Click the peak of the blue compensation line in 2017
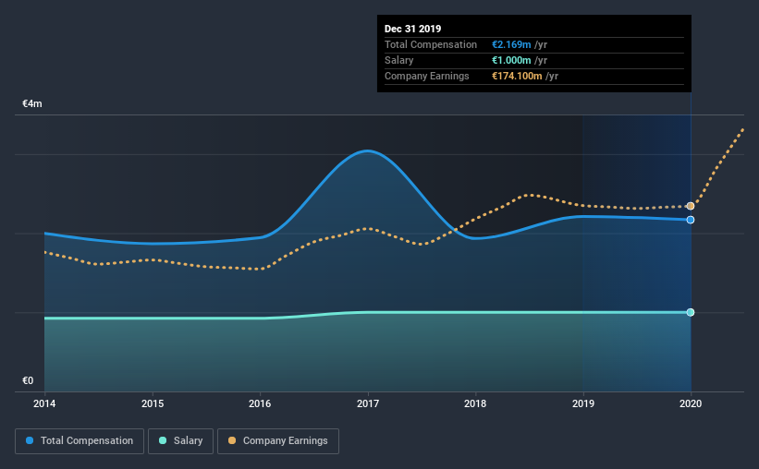This screenshot has width=759, height=469. [x=368, y=150]
